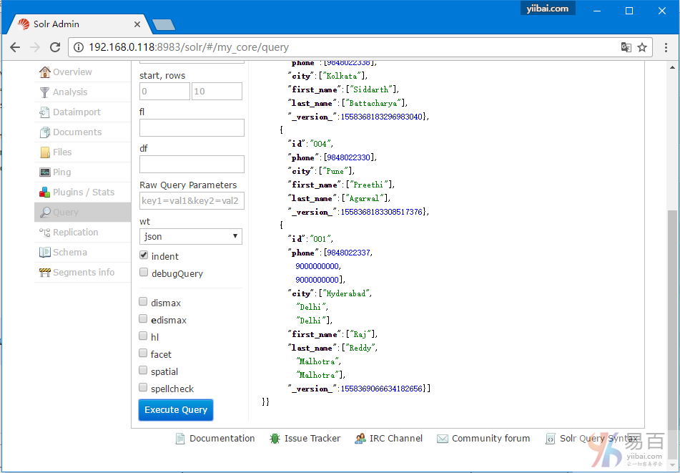Click the translate page icon

(626, 47)
